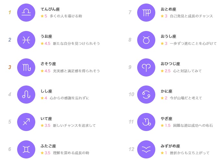Image resolution: width=220 pixels, height=162 pixels.
Task: Open the Aquarius (みずがめ座) wave icon
Action: 146,149
